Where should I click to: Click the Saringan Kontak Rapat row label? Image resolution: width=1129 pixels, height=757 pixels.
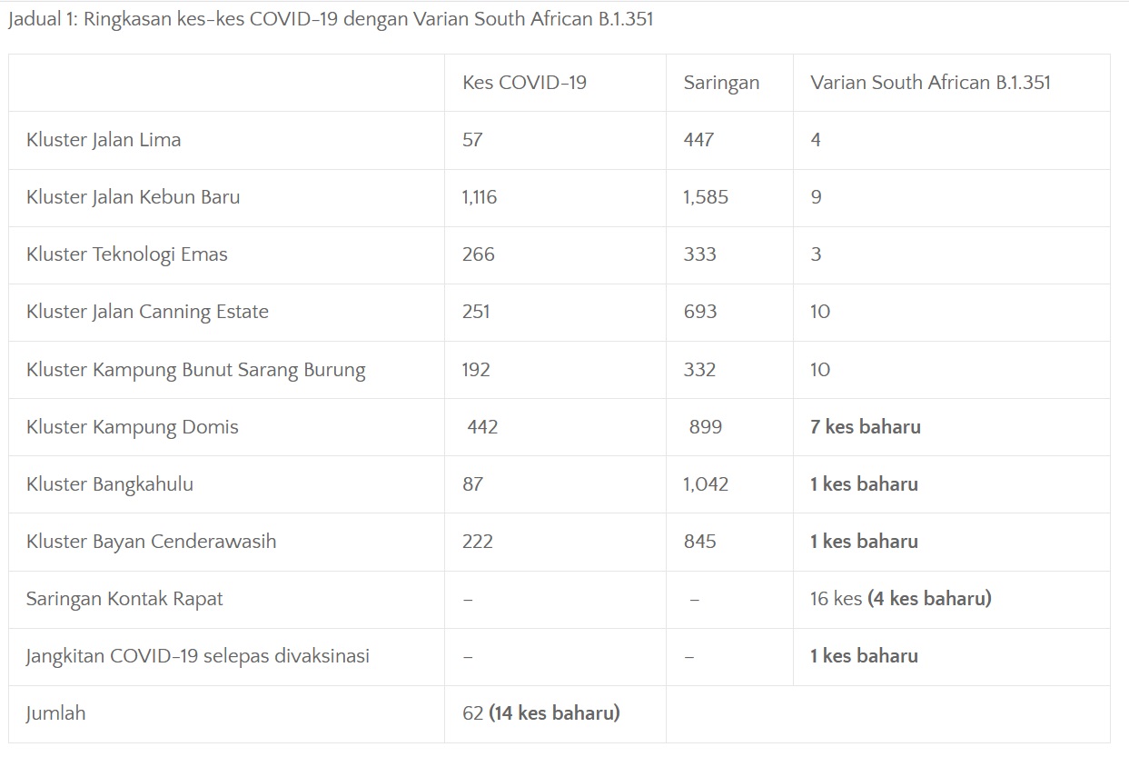click(x=124, y=599)
